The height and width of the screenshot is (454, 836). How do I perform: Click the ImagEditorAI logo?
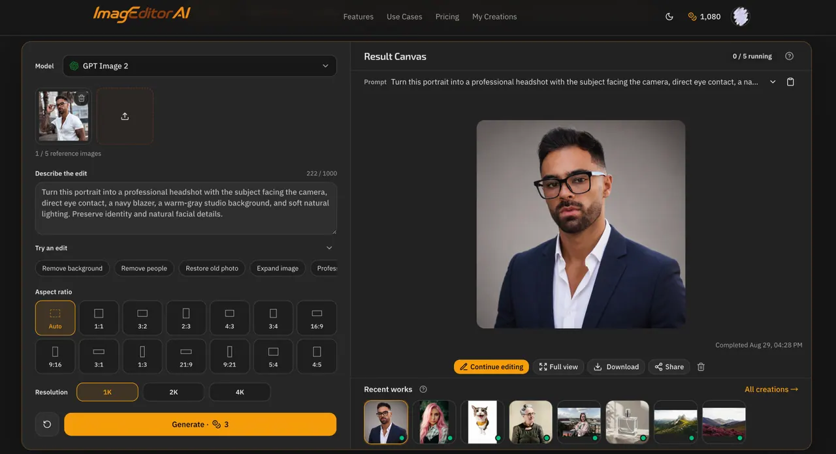142,14
